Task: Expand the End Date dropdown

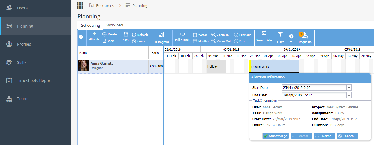Action: point(349,95)
